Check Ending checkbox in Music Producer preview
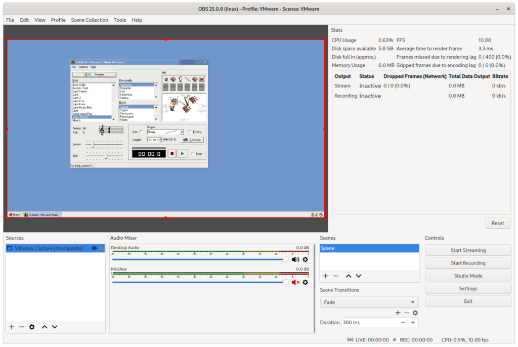The width and height of the screenshot is (518, 347). (190, 132)
